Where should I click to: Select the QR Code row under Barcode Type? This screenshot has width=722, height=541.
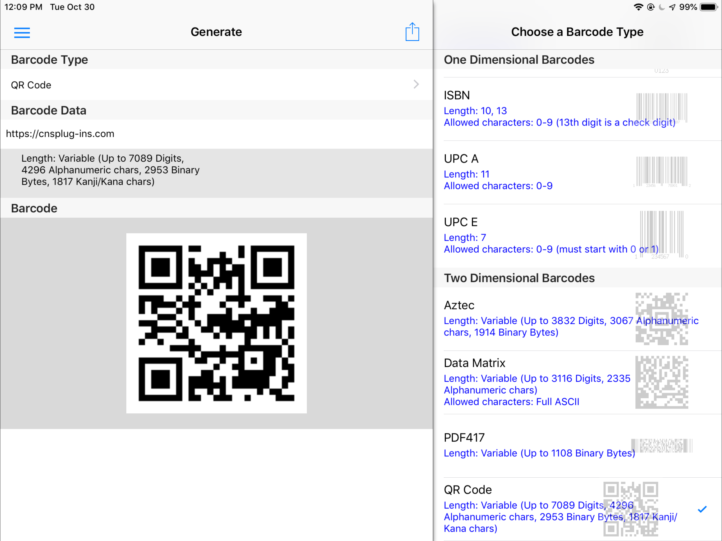(216, 85)
